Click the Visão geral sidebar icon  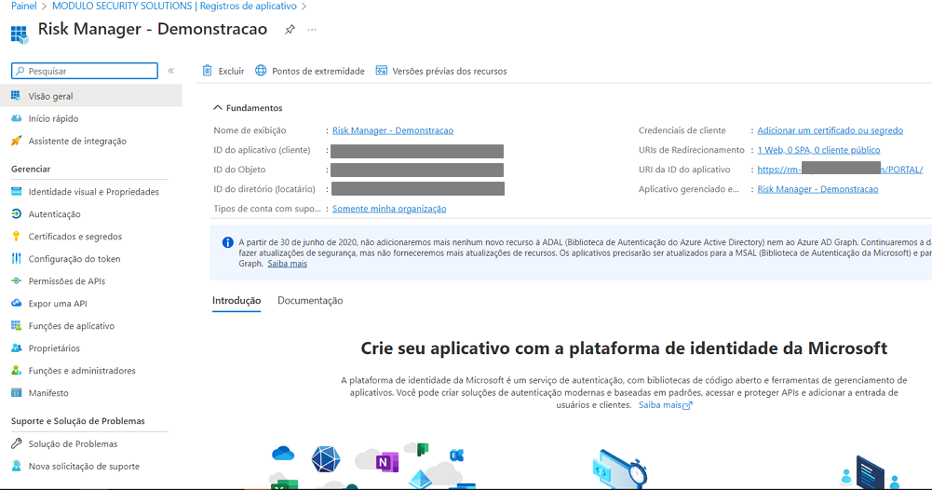16,96
